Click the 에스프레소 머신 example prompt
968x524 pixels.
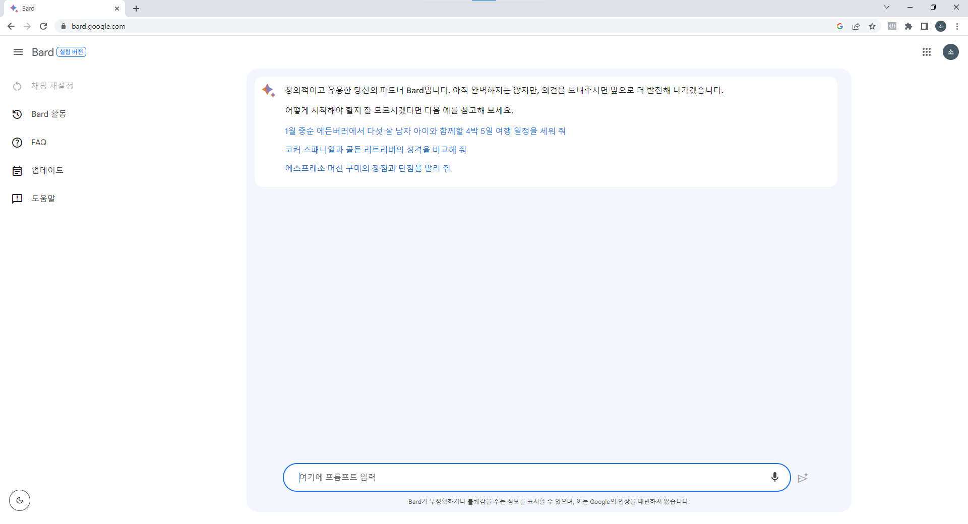tap(368, 168)
